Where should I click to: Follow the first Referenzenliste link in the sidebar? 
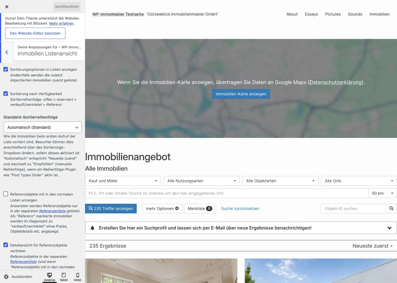52,211
